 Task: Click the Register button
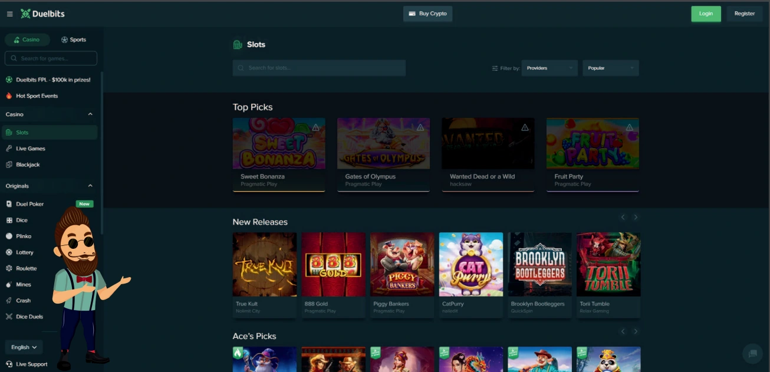pos(745,14)
